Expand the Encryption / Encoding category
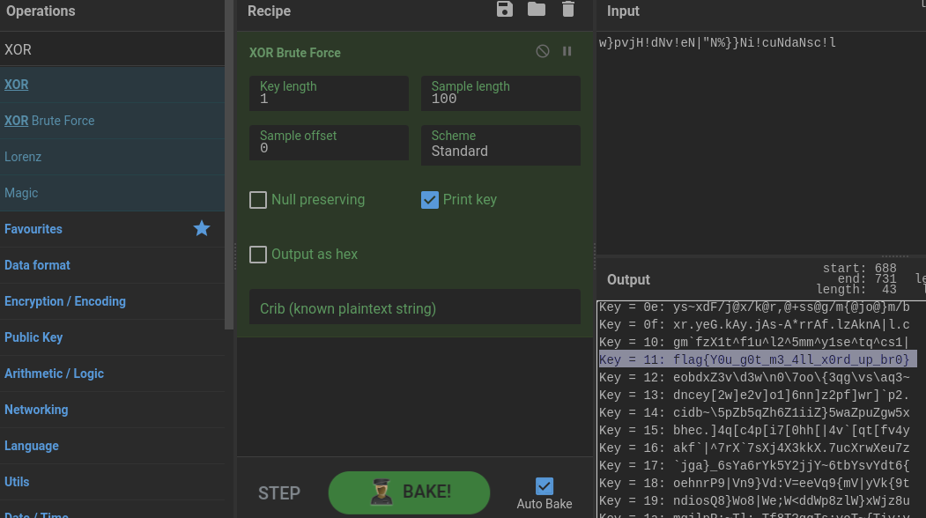Viewport: 926px width, 518px height. [x=65, y=301]
